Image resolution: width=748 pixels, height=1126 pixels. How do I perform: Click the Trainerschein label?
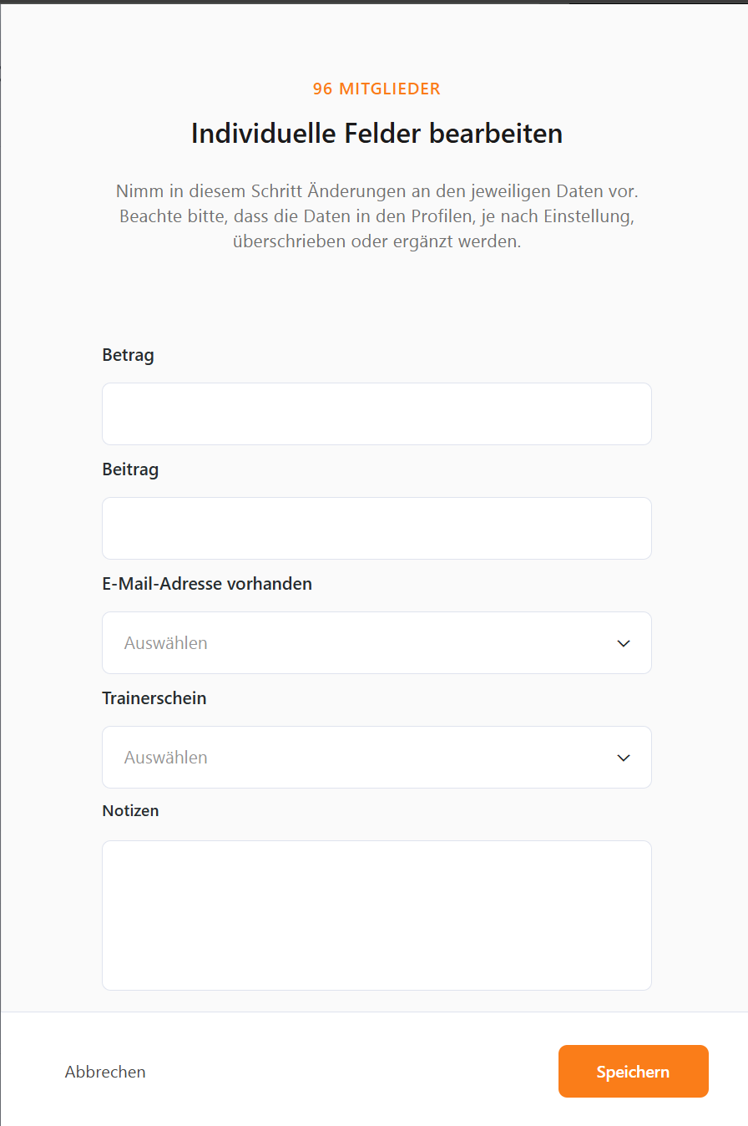click(x=154, y=698)
